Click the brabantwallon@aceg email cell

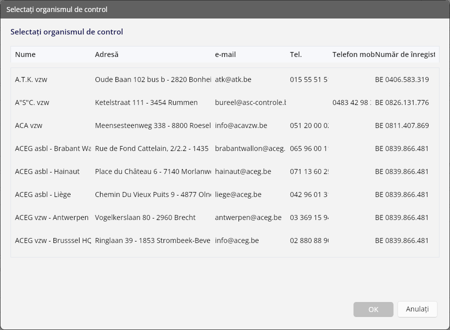pos(250,148)
